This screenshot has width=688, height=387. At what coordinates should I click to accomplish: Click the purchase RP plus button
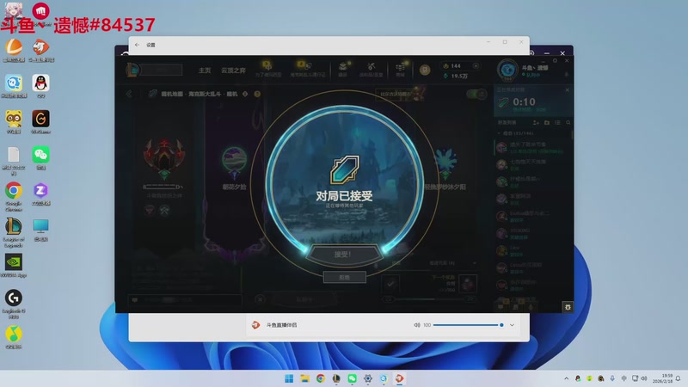coord(476,66)
